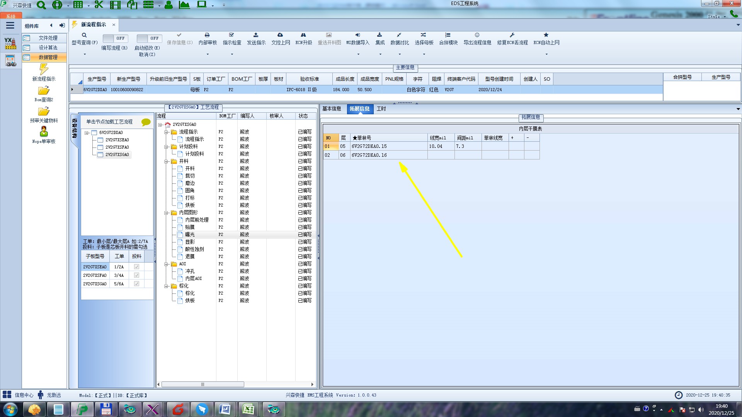Check the 投料 box for 2V2G7XSEA0
Image resolution: width=742 pixels, height=417 pixels.
136,267
